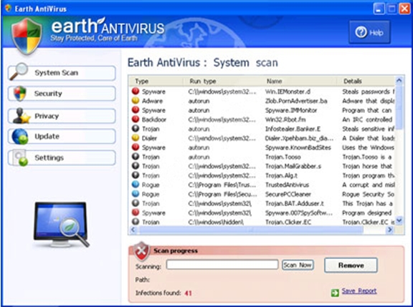Click the scroll down arrow of results list

[399, 220]
